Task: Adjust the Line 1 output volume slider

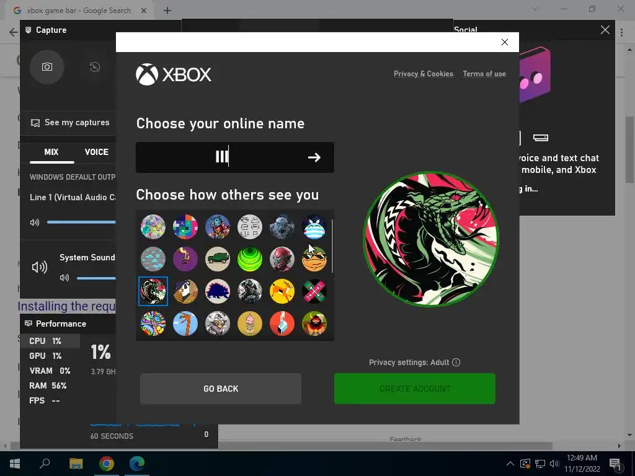Action: pos(81,222)
